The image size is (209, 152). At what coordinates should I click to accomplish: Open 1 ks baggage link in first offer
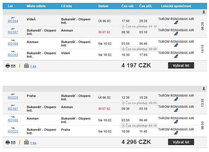click(33, 66)
